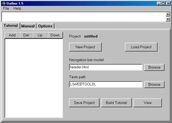The image size is (172, 123).
Task: Click the Load Project button
Action: click(141, 47)
